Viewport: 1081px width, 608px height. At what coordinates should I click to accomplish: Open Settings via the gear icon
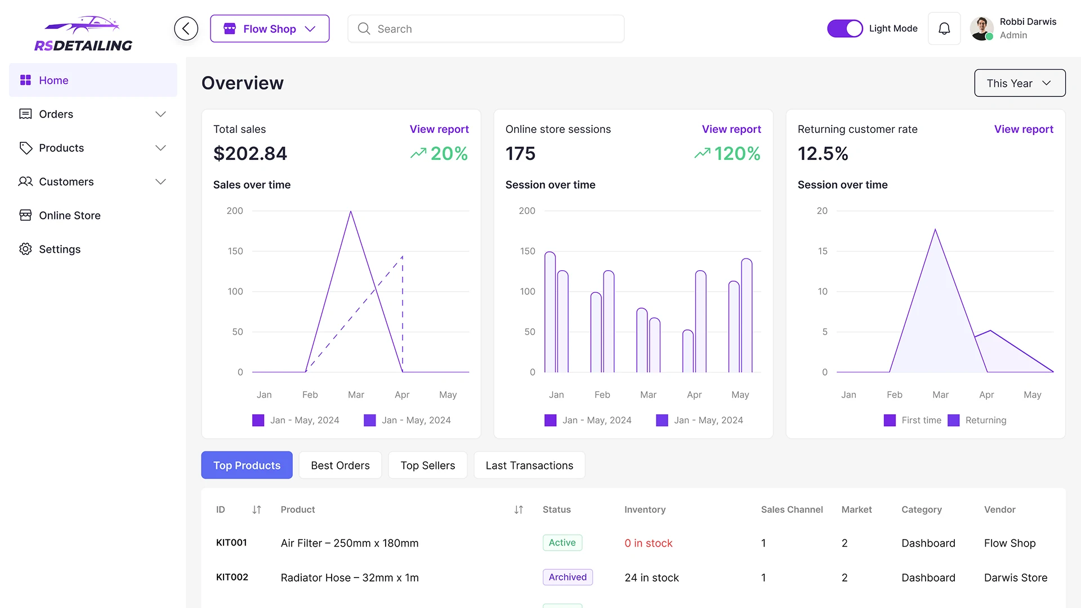point(25,249)
